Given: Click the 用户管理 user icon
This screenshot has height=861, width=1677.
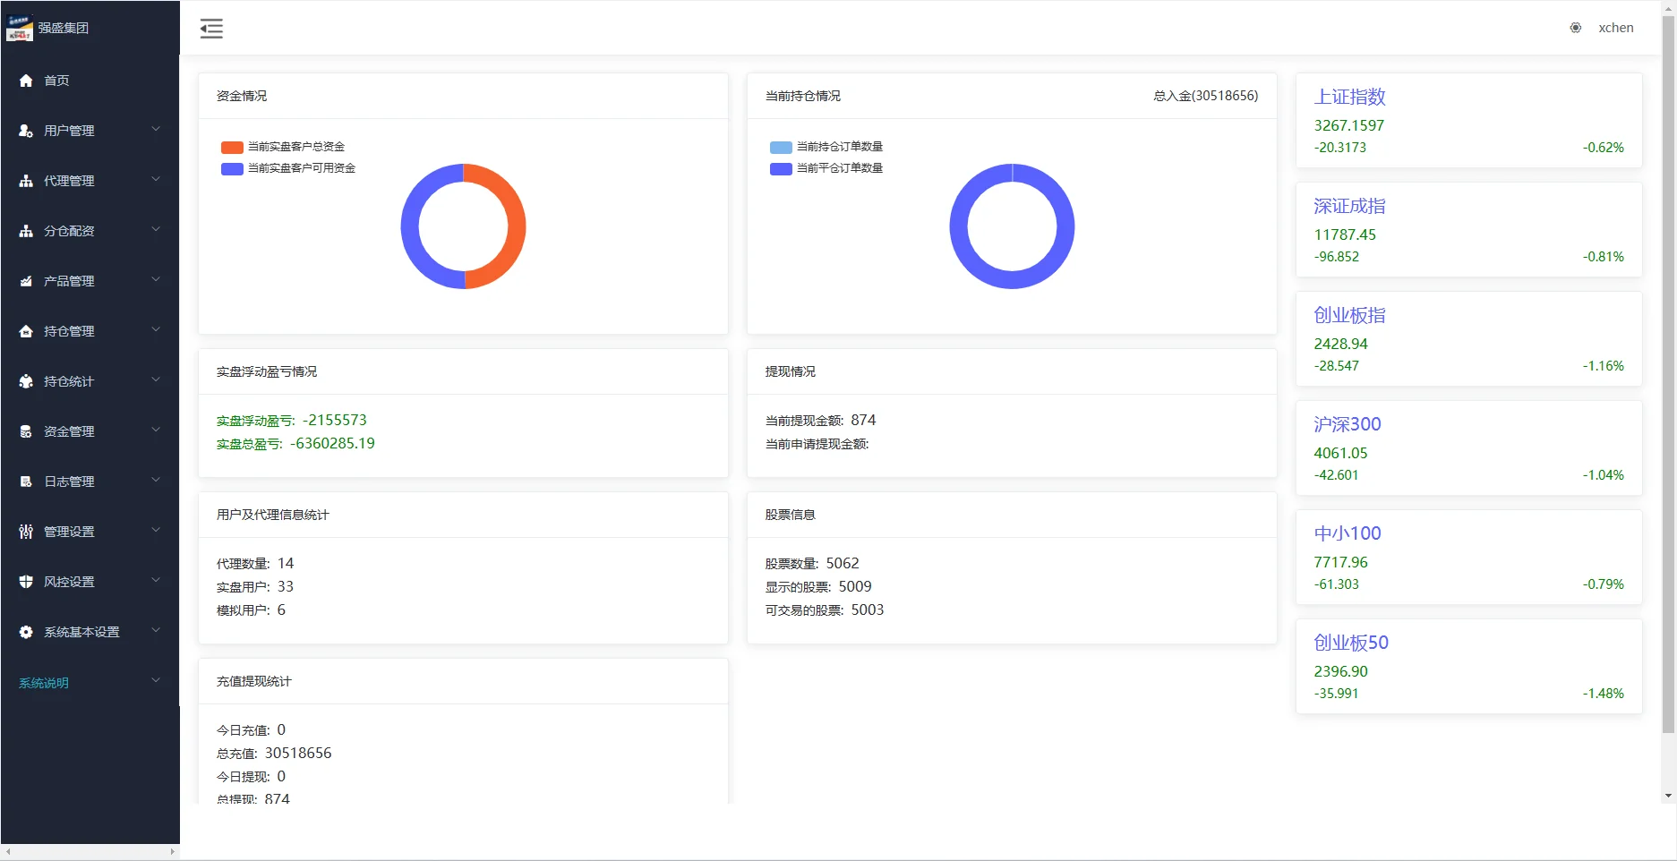Looking at the screenshot, I should (x=26, y=131).
